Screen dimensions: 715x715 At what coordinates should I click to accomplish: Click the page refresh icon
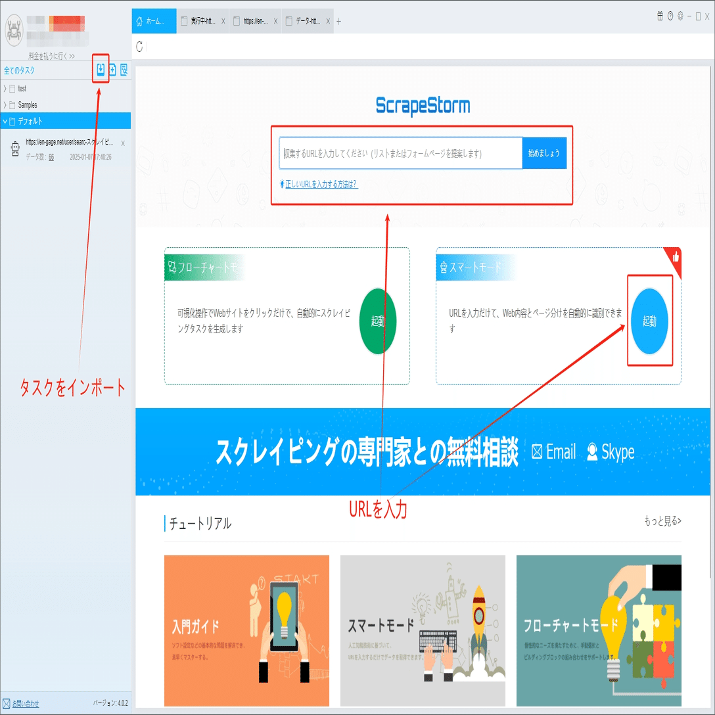[139, 47]
